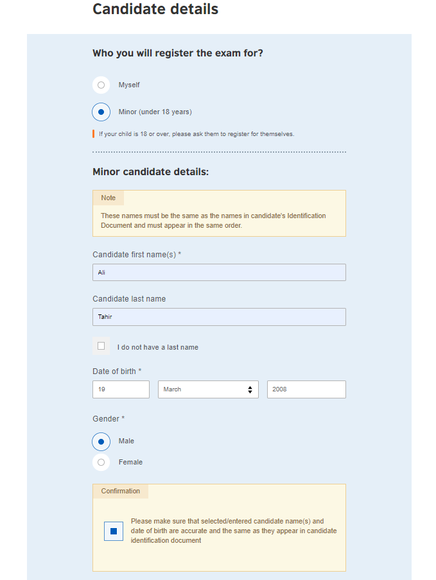Click the birth year field showing 2008
Screen dimensions: 436x580
pos(306,389)
